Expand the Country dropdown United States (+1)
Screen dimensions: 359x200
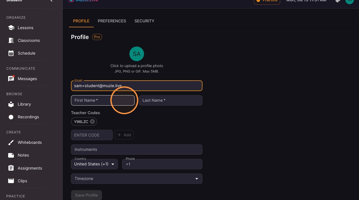(94, 164)
